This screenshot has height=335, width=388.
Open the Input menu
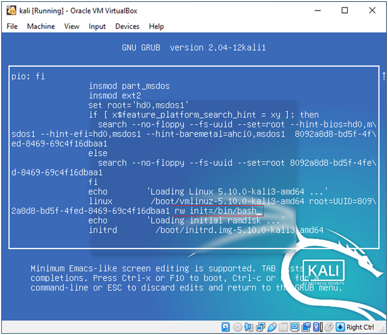coord(97,27)
